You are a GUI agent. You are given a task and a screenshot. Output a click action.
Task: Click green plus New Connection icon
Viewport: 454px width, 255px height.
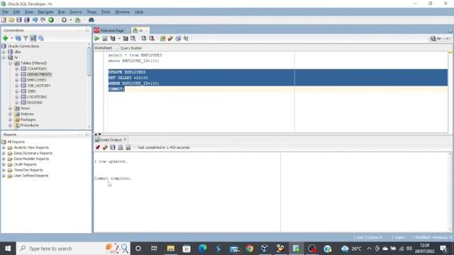pos(5,38)
